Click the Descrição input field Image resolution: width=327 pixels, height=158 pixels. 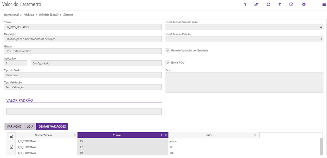click(x=83, y=39)
